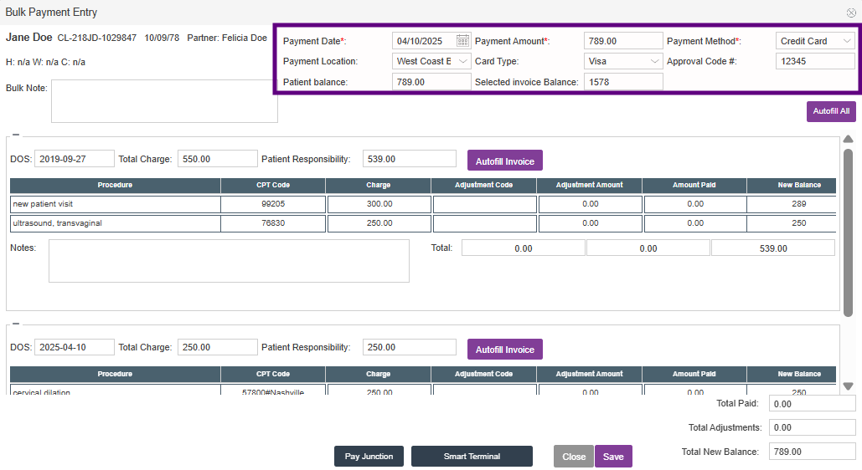Expand the Payment Location dropdown
Viewport: 862px width, 470px height.
[431, 61]
